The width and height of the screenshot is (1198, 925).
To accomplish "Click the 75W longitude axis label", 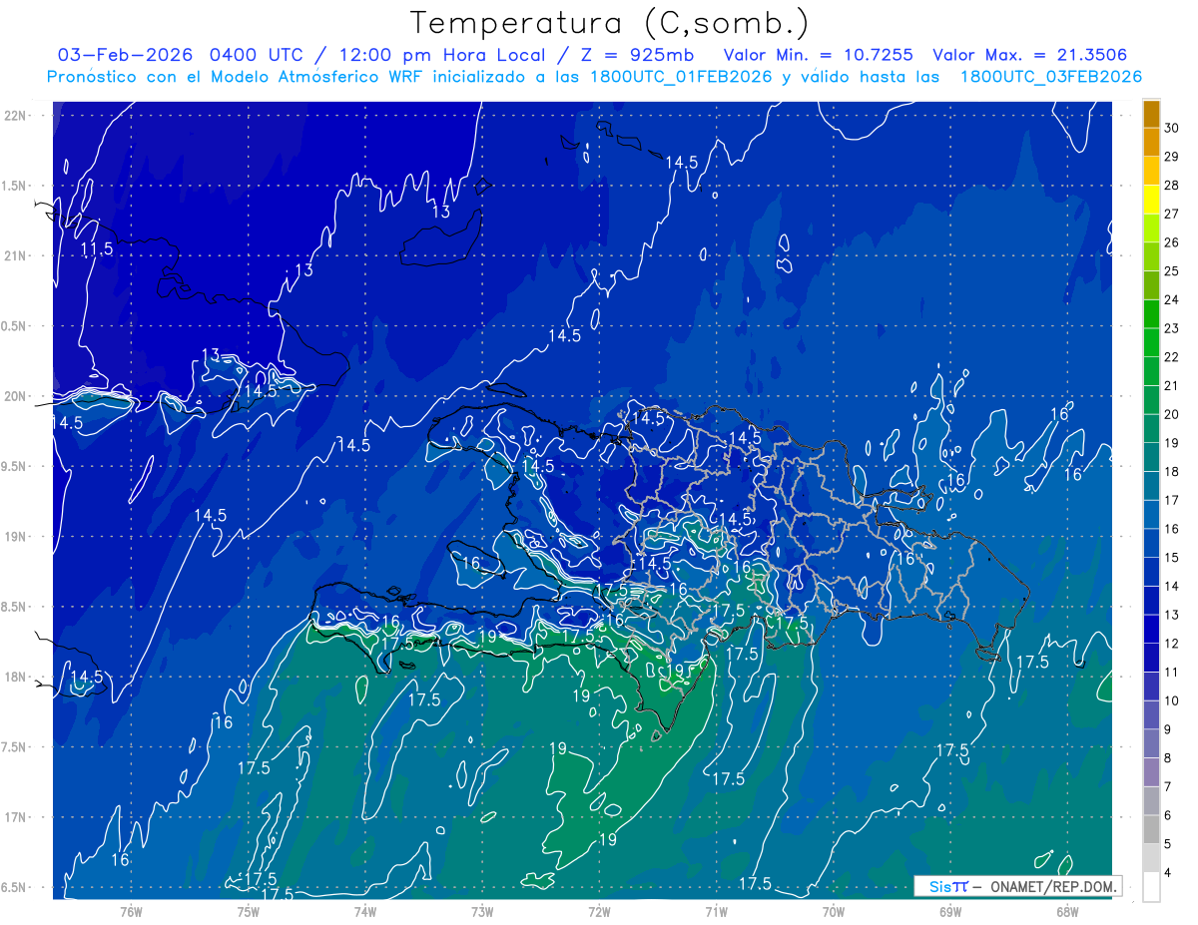I will [x=249, y=911].
